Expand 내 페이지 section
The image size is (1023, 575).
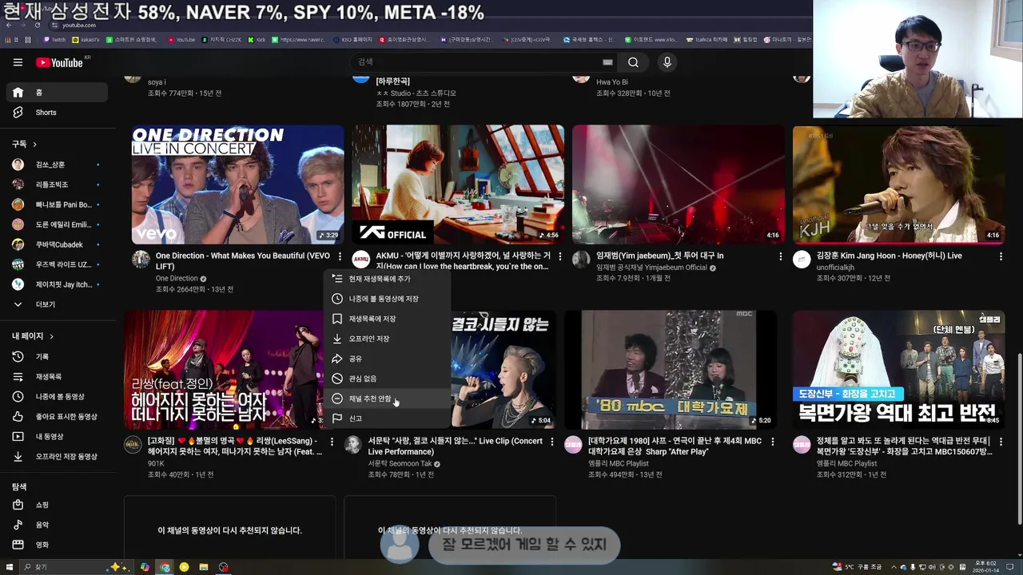click(x=33, y=336)
